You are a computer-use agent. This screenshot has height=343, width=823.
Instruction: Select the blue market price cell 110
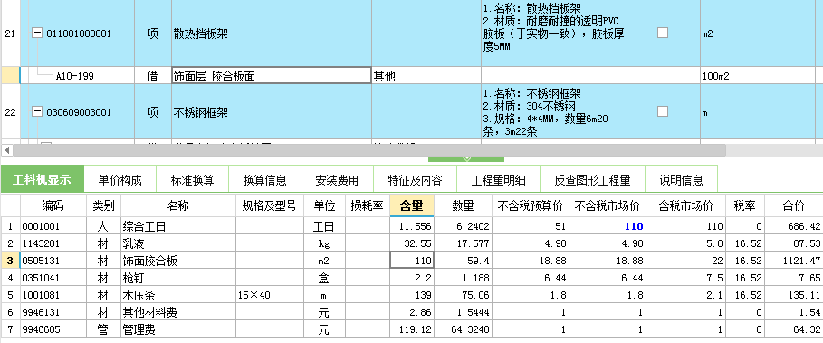click(608, 226)
